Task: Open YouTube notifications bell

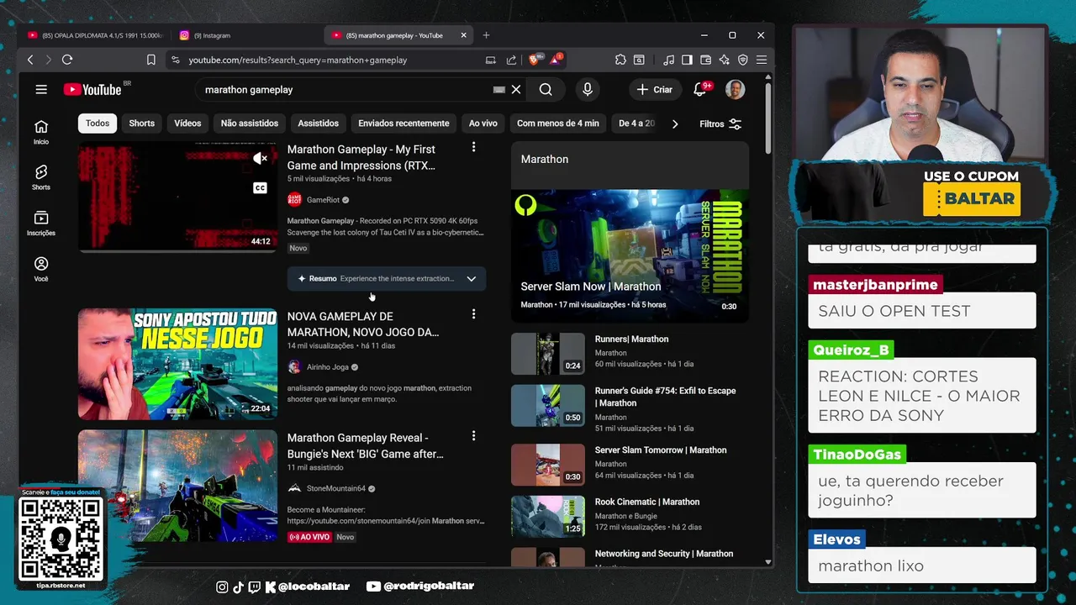Action: [699, 89]
